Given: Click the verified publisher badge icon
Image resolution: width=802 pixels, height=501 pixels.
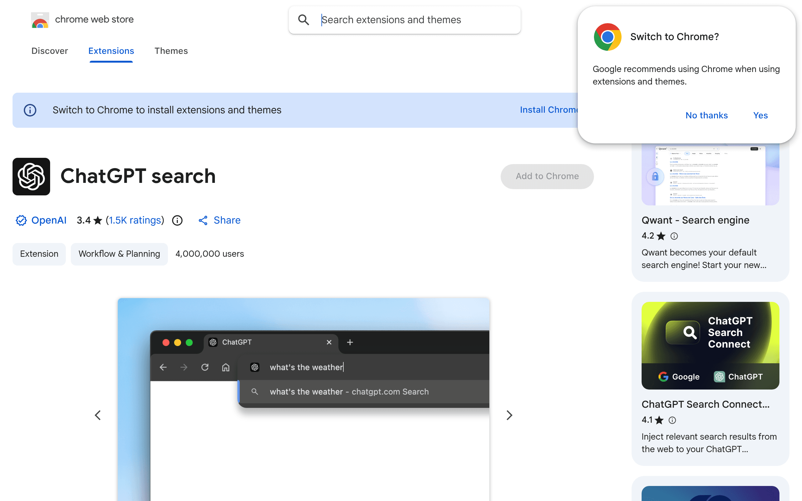Looking at the screenshot, I should [x=21, y=220].
